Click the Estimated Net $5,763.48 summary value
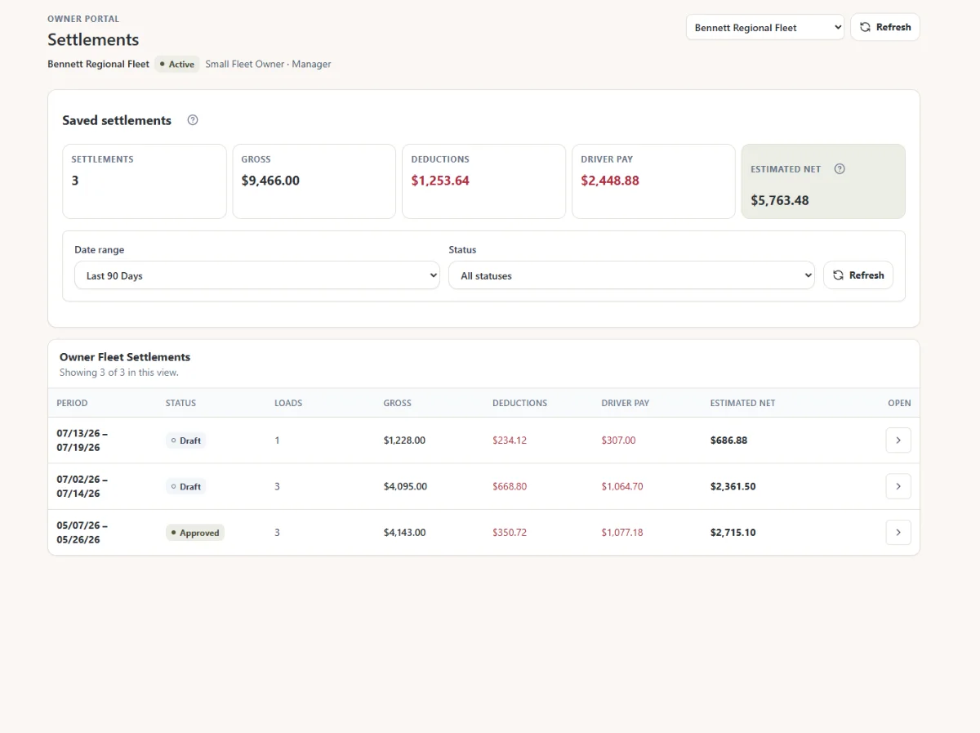The image size is (980, 733). (x=780, y=200)
